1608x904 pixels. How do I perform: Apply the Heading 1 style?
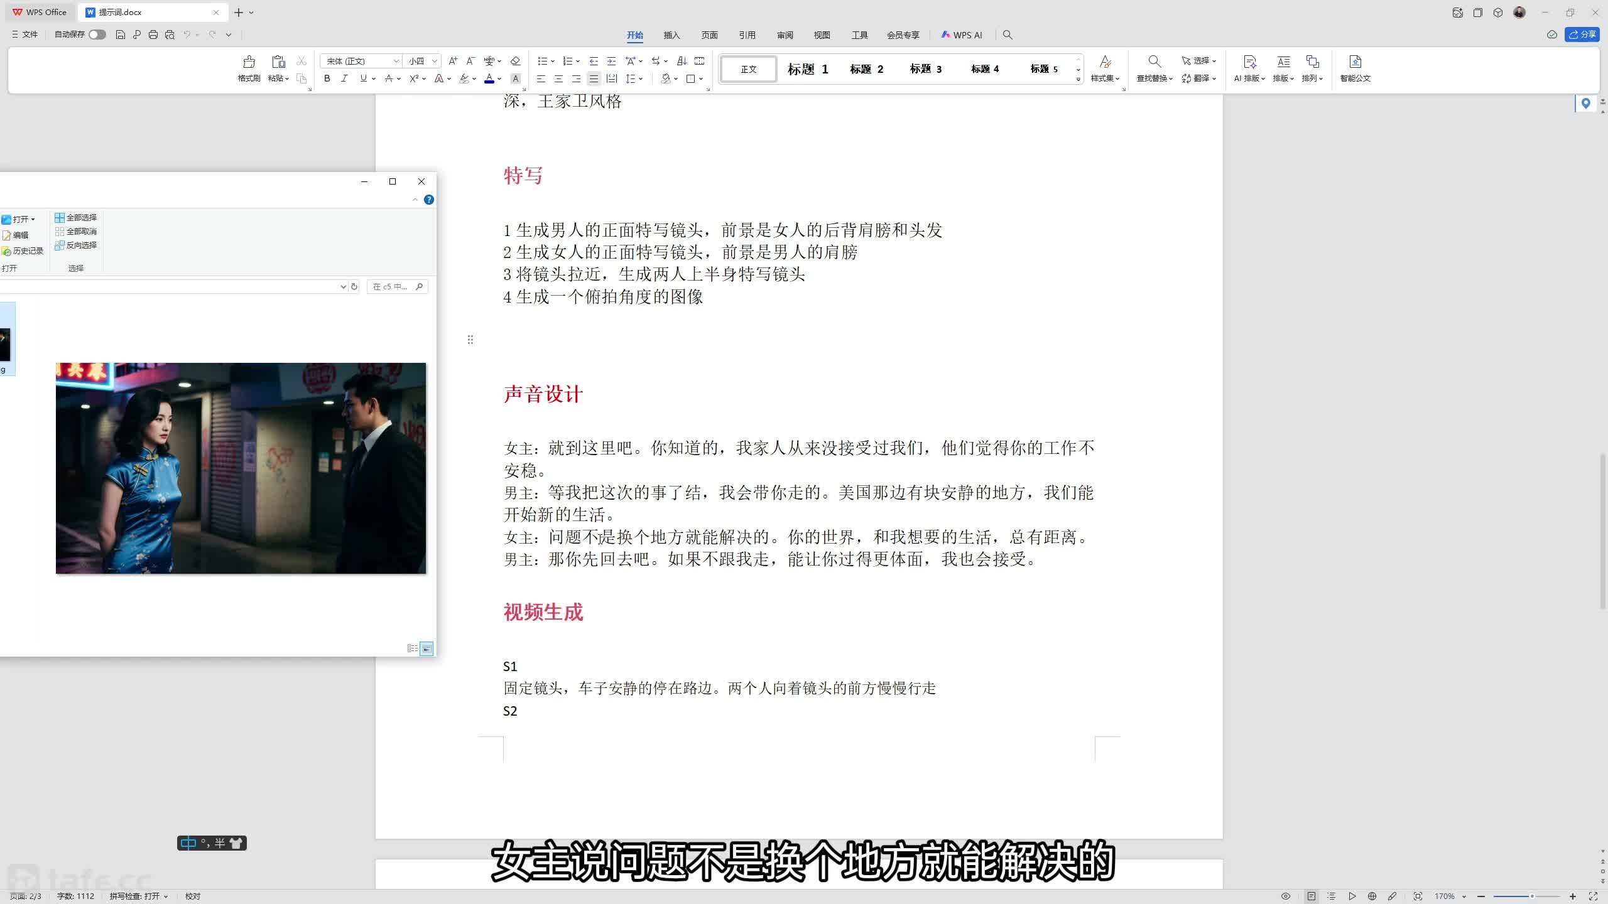[x=808, y=69]
